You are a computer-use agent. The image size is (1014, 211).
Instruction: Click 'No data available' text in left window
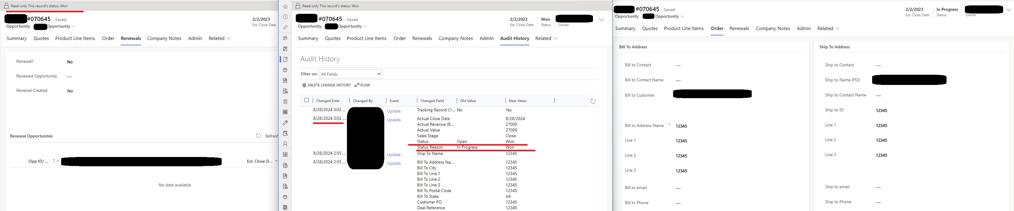174,185
